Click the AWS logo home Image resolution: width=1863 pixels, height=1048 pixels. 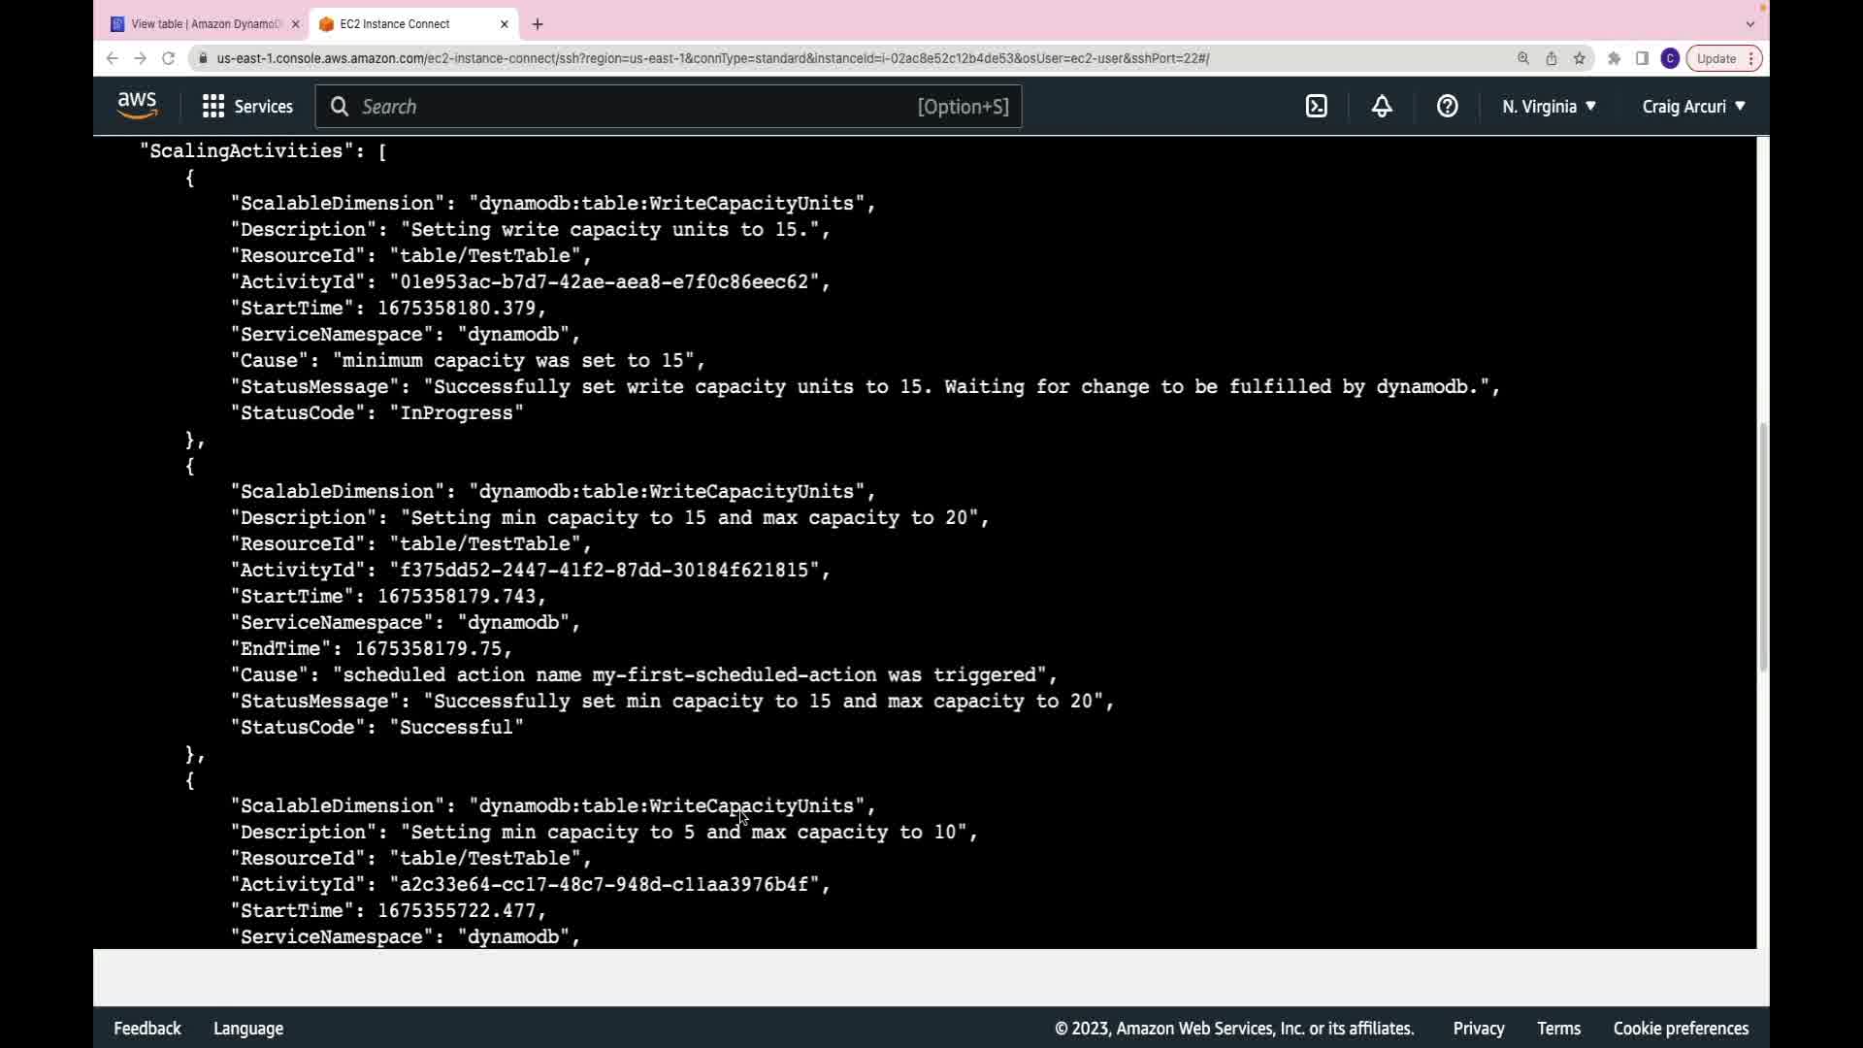tap(137, 106)
